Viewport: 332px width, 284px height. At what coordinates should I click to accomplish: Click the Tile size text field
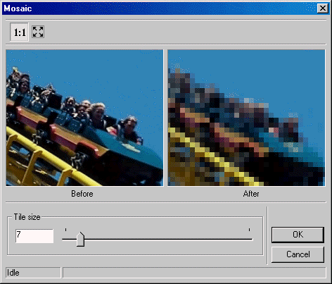(x=34, y=236)
